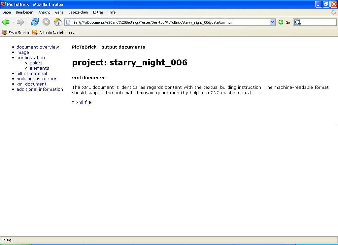Open the Back button history dropdown arrow
This screenshot has width=338, height=245.
(13, 22)
